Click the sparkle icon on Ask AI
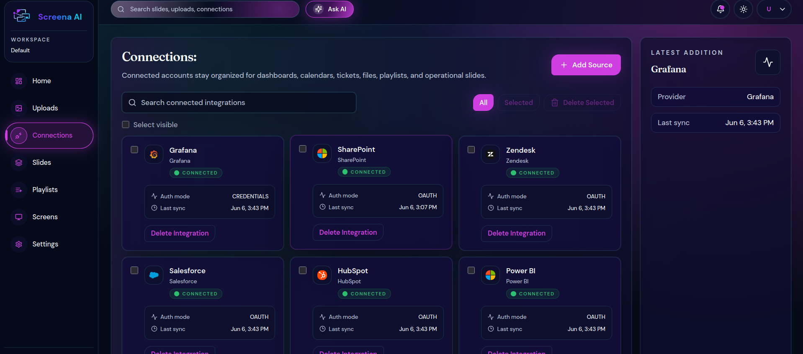This screenshot has width=803, height=354. click(x=319, y=9)
